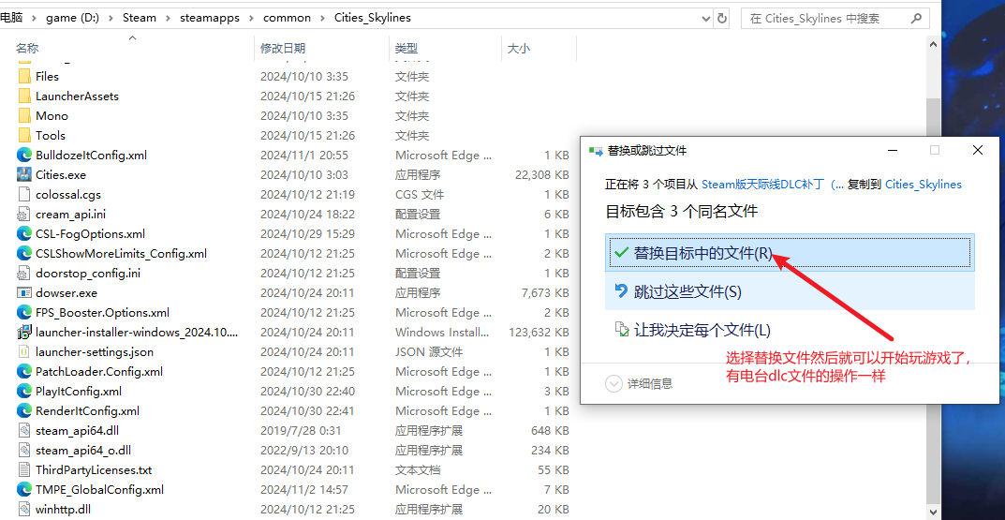Expand the breadcrumb chevron after common
Viewport: 1005px width, 520px height.
click(x=322, y=18)
